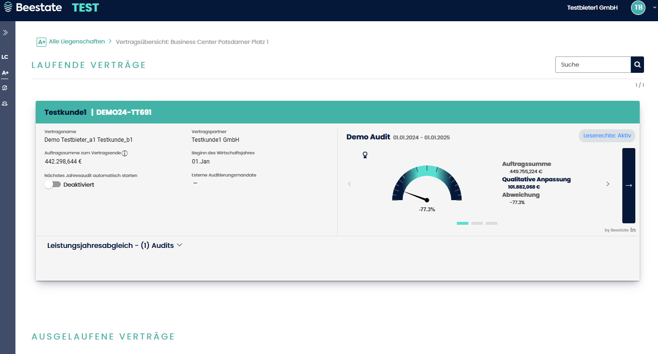Click the award ribbon icon above gauge

click(x=365, y=155)
